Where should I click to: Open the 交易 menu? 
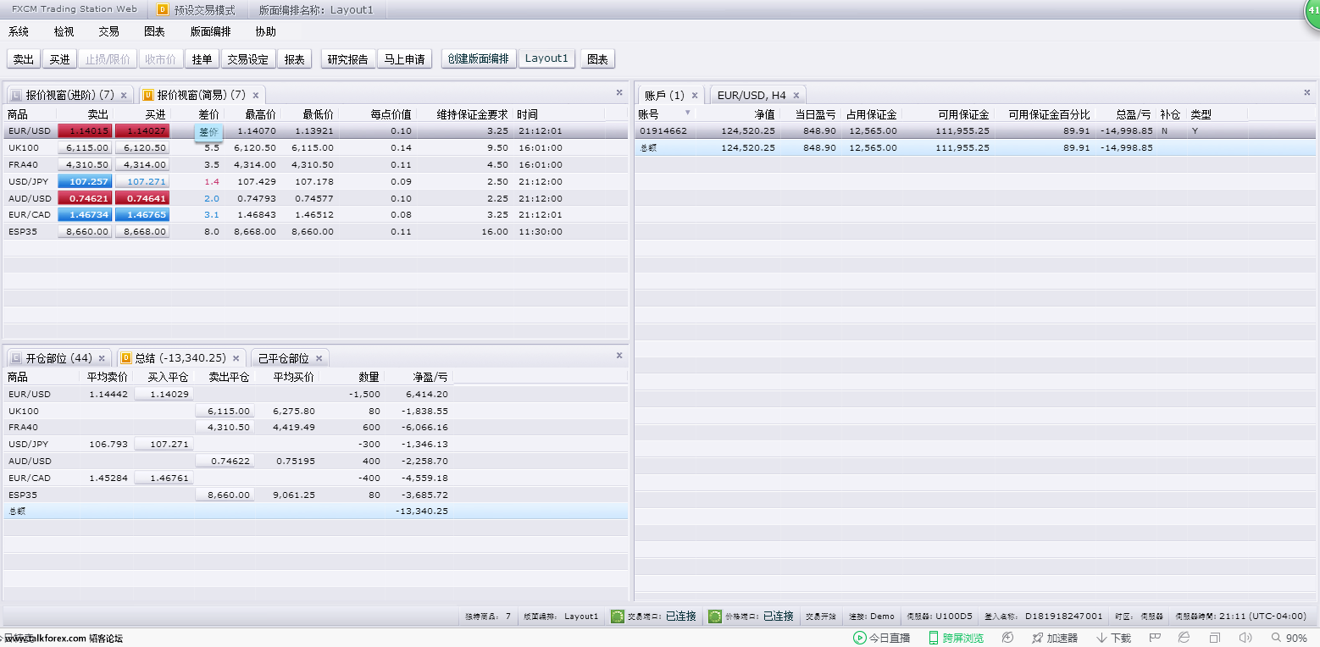click(108, 31)
